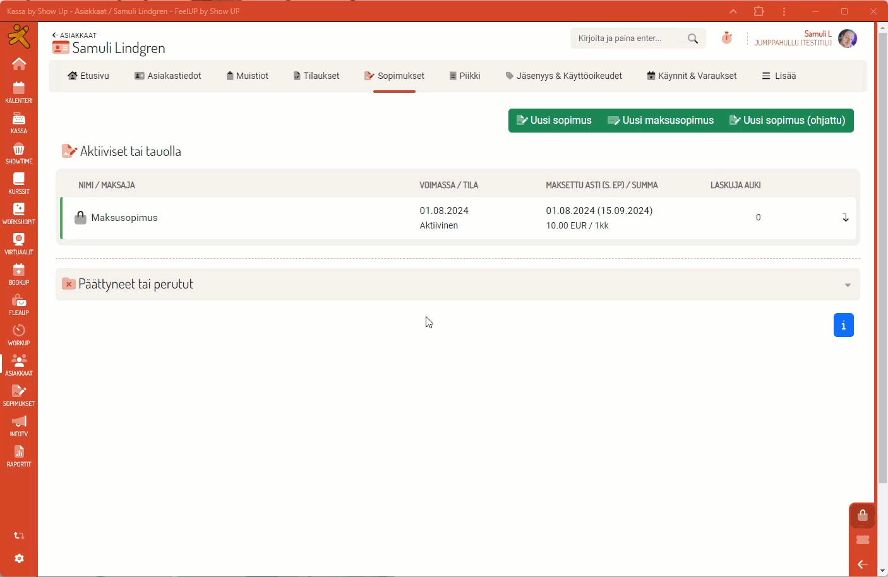This screenshot has width=888, height=577.
Task: Go back via Asiakkaat link
Action: pos(75,35)
